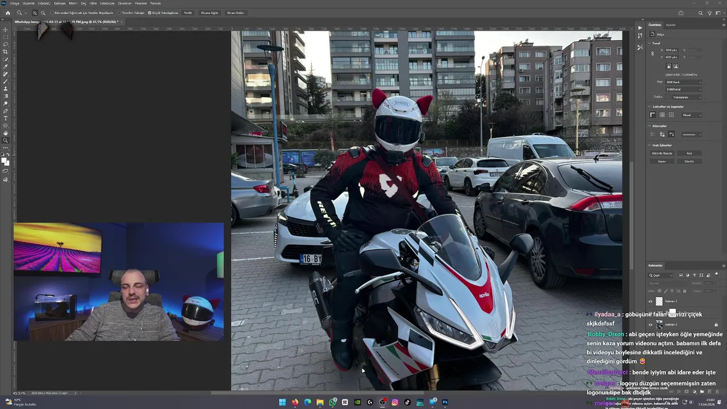Click the Ekrana Sığdır button
This screenshot has width=727, height=409.
(210, 12)
